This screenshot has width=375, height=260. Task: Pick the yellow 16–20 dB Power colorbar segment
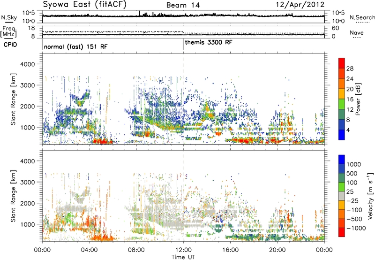342,94
